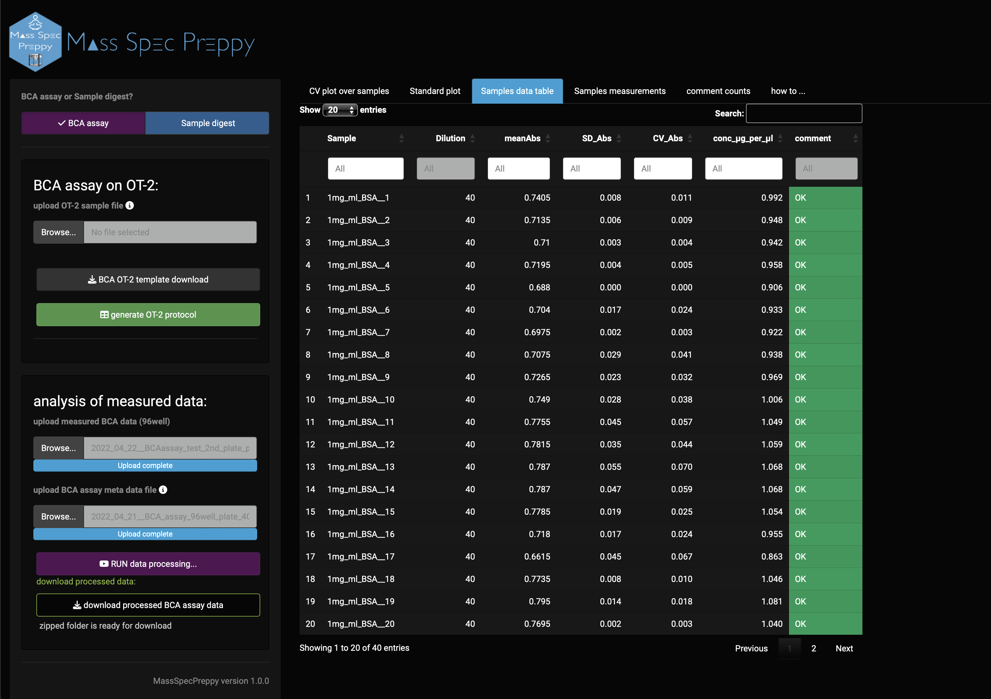This screenshot has height=699, width=991.
Task: Open the comment column filter box
Action: [826, 168]
